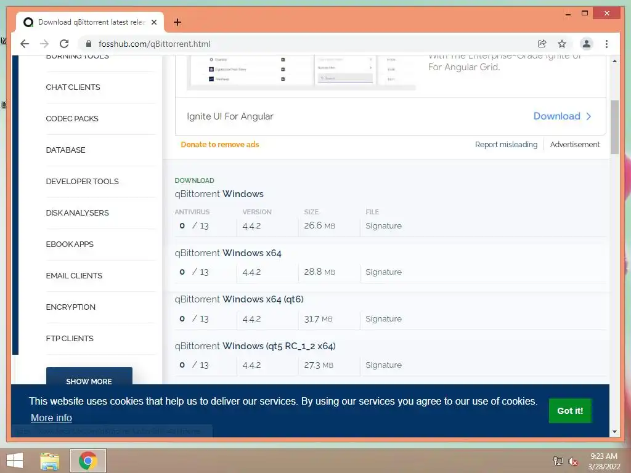Click the 28.8 MB size value

[x=320, y=272]
